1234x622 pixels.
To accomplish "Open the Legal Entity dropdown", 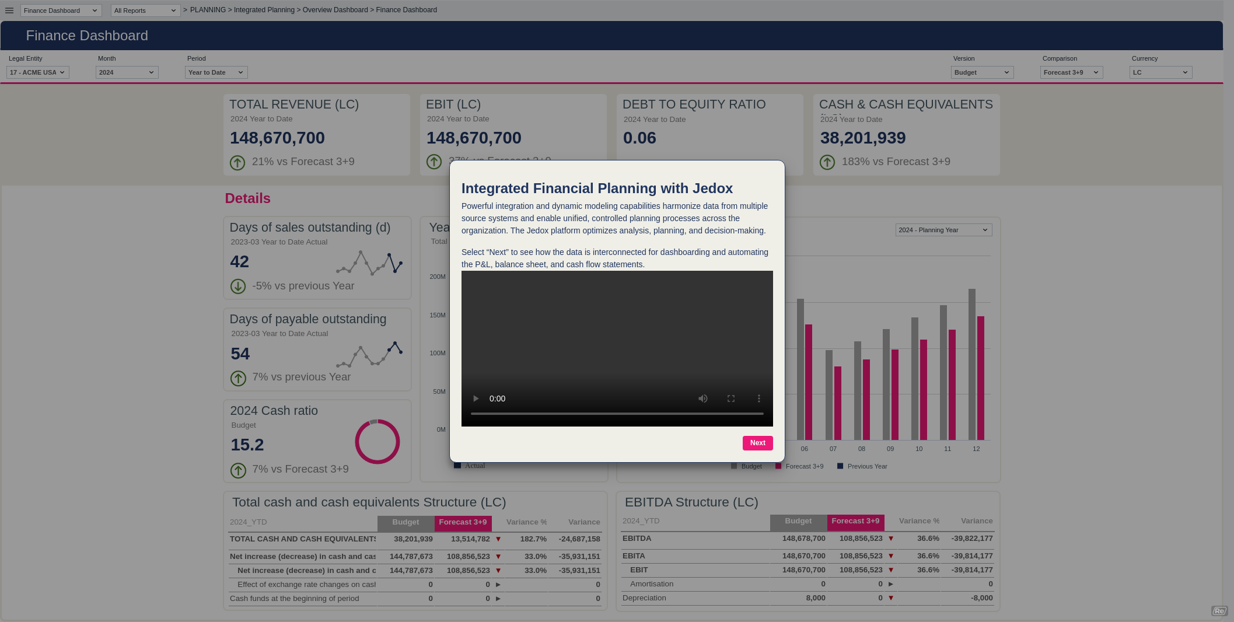I will (38, 72).
